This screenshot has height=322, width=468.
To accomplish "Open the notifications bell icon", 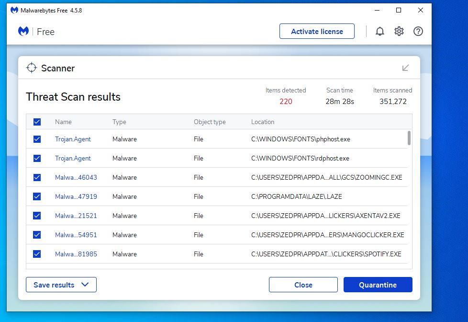I will tap(379, 32).
